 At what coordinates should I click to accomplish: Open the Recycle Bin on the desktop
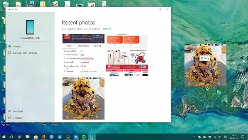point(6,4)
